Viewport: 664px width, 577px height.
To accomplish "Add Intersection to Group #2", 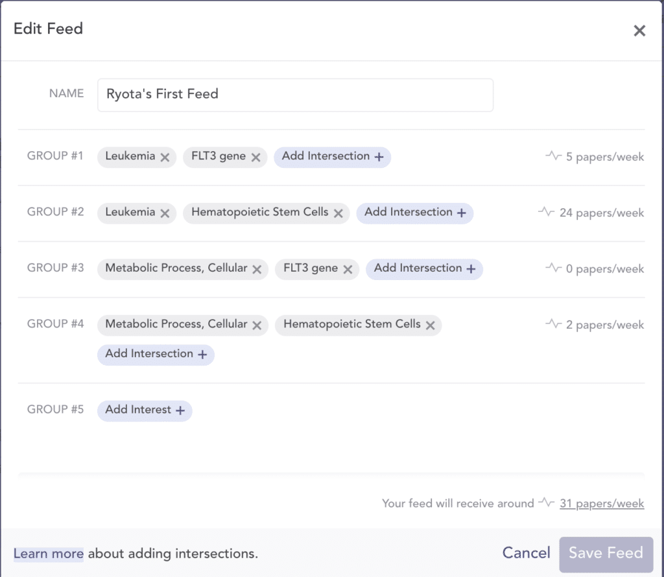I will click(414, 213).
